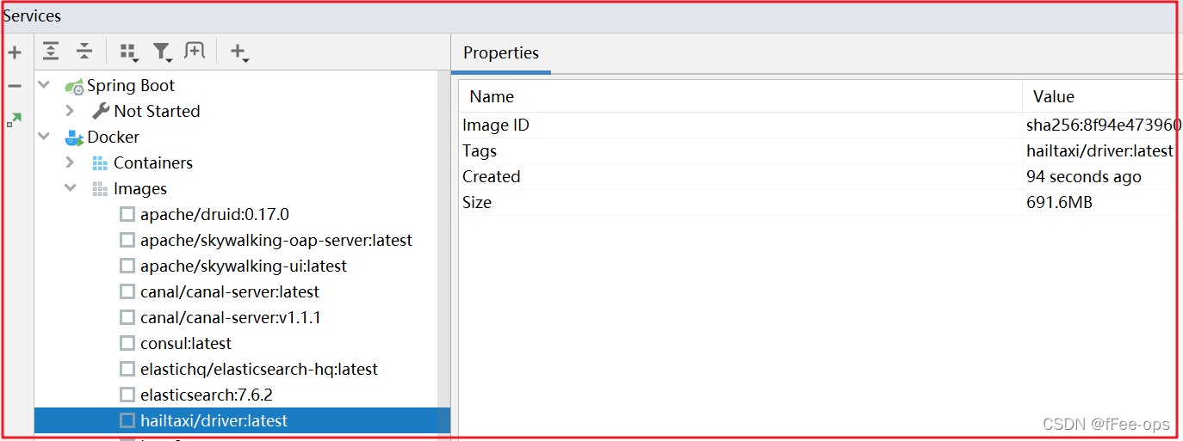Toggle checkbox for consul:latest
The width and height of the screenshot is (1183, 441).
point(127,343)
